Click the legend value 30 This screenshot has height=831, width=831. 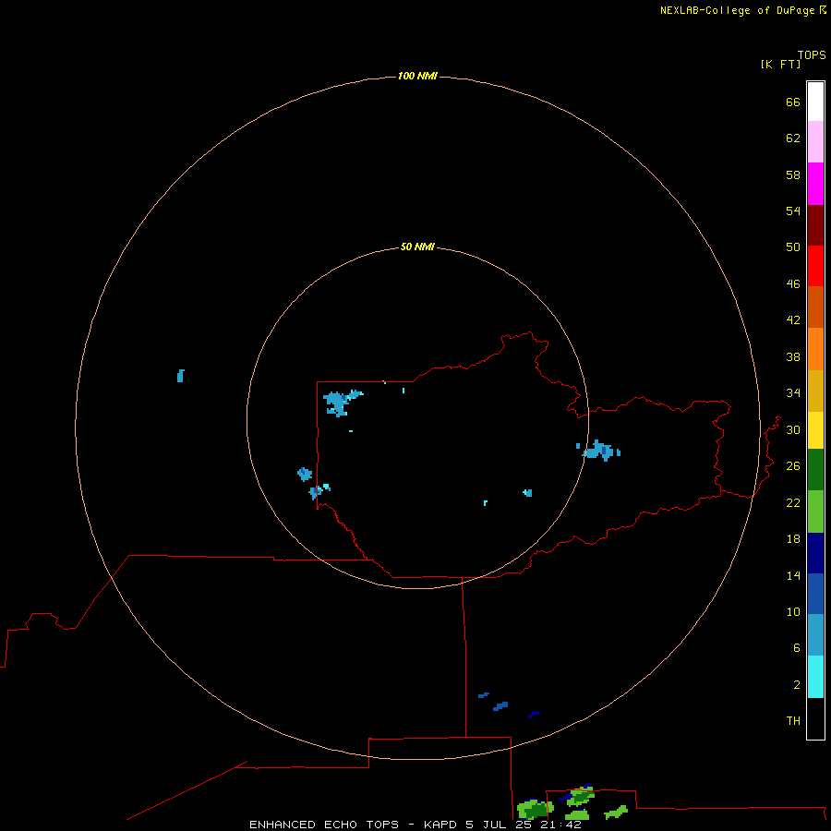(793, 429)
